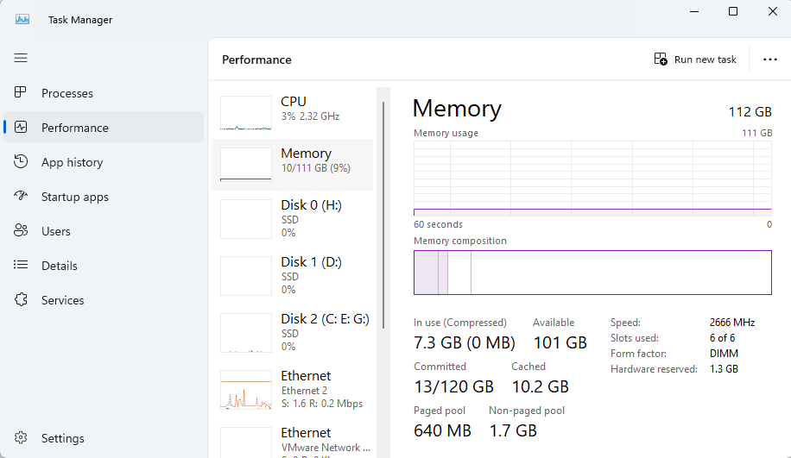
Task: Close the Task Manager window
Action: click(772, 11)
